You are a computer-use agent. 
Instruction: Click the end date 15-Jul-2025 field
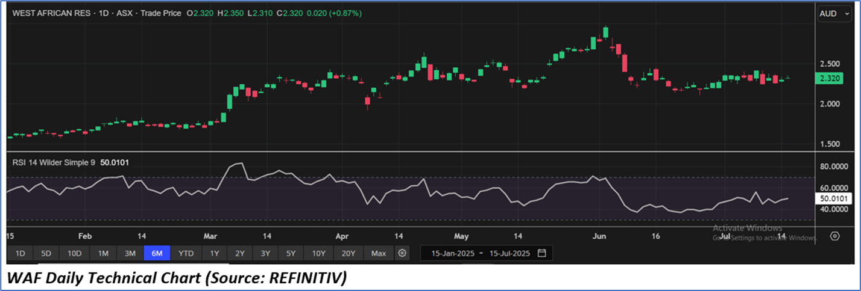509,253
